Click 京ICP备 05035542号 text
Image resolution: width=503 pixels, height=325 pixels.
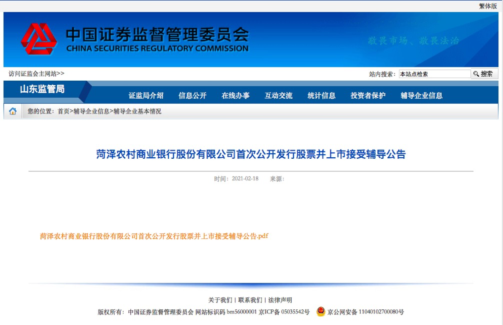tap(284, 312)
